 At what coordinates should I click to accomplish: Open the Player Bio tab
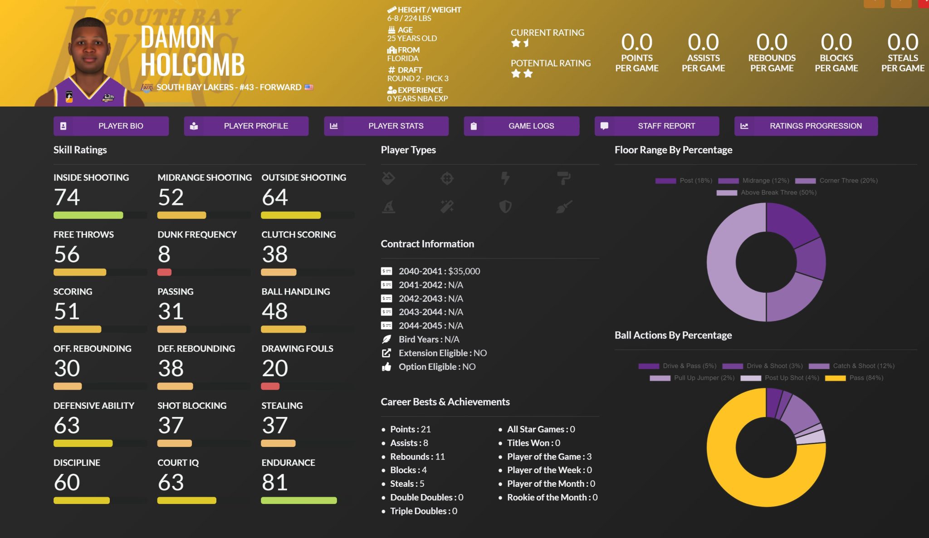point(111,126)
